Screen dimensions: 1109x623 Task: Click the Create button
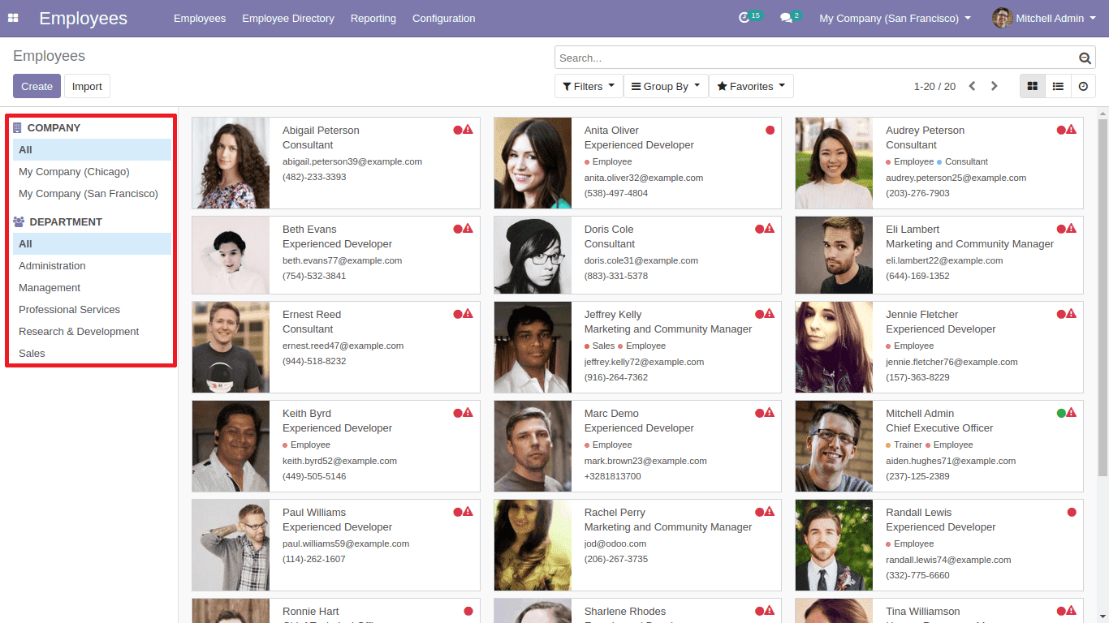click(37, 86)
